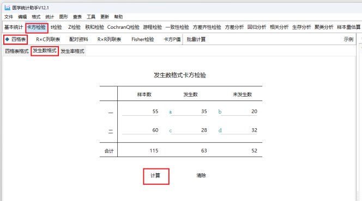This screenshot has width=362, height=201.
Task: Switch to 方差分析 tab
Action: point(234,27)
